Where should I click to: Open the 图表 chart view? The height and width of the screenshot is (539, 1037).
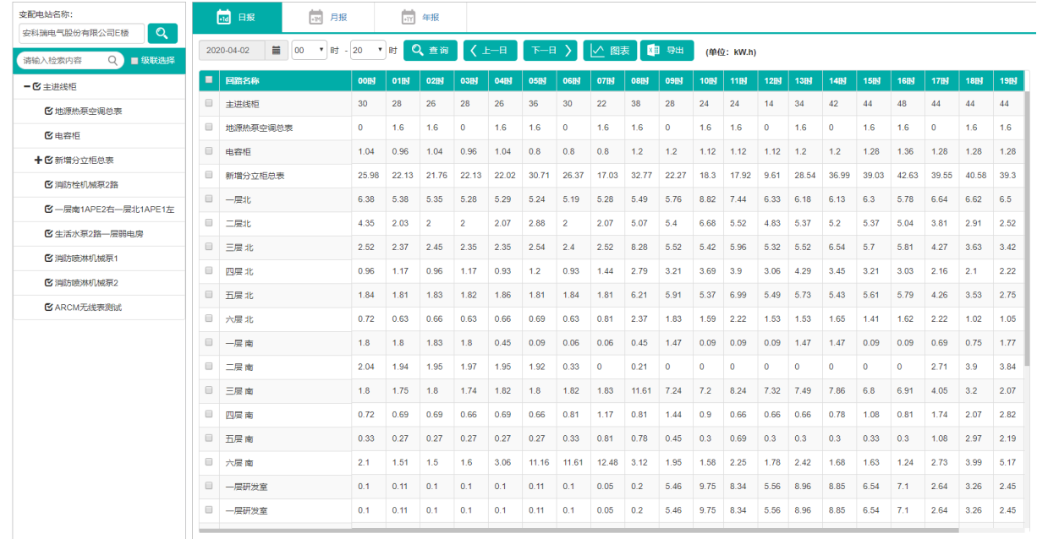[x=609, y=51]
